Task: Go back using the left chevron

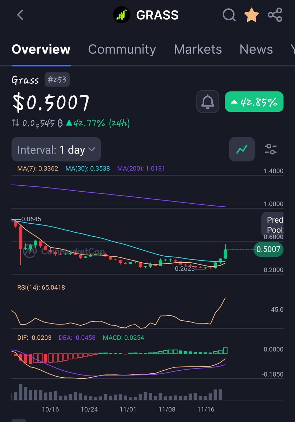Action: (x=20, y=15)
